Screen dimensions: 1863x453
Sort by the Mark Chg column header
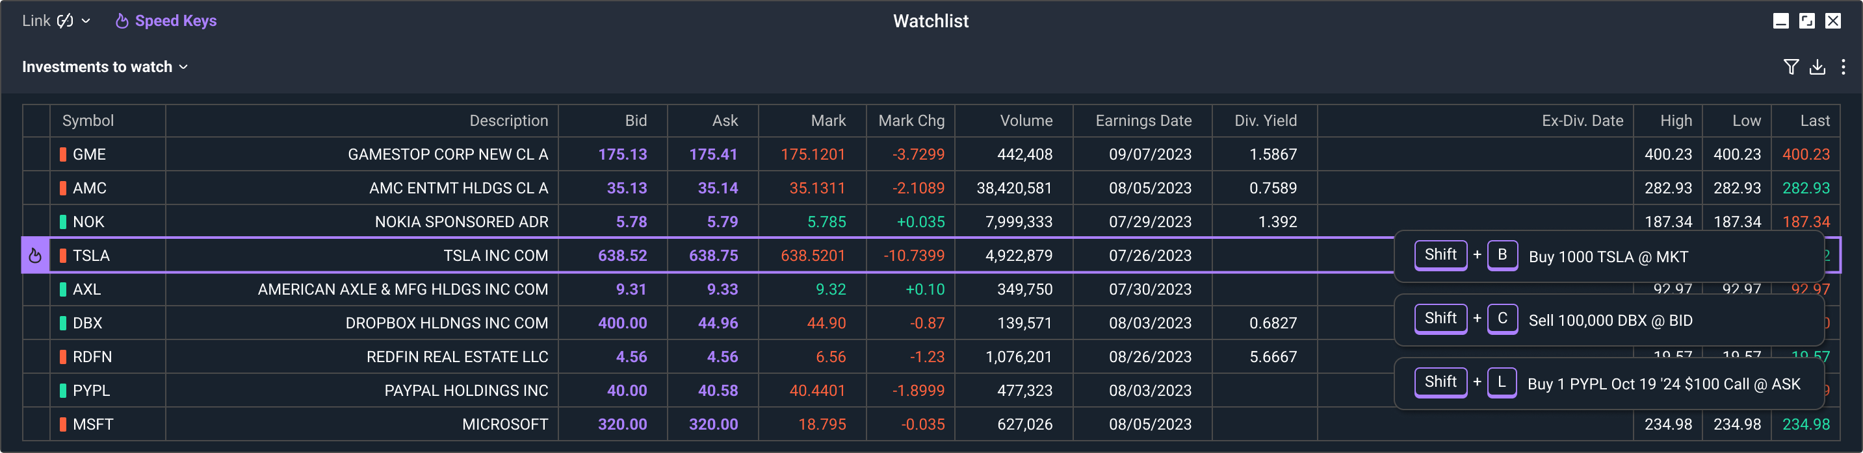coord(911,121)
